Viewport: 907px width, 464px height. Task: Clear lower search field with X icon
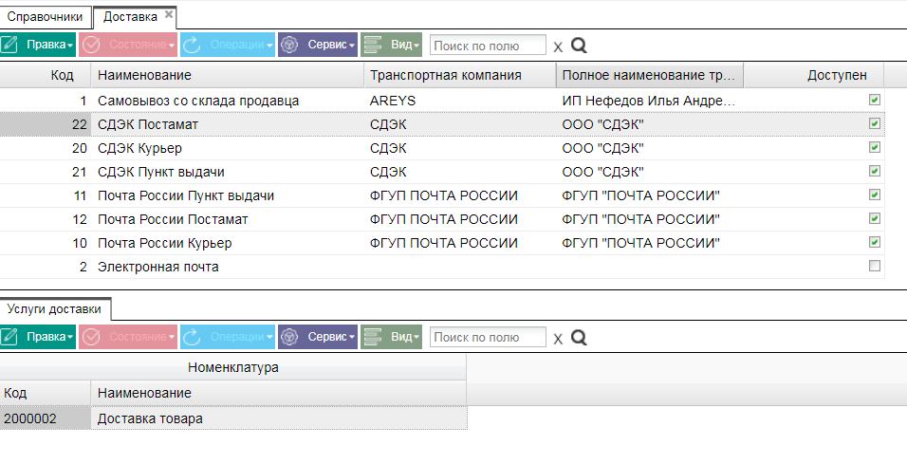(x=558, y=339)
